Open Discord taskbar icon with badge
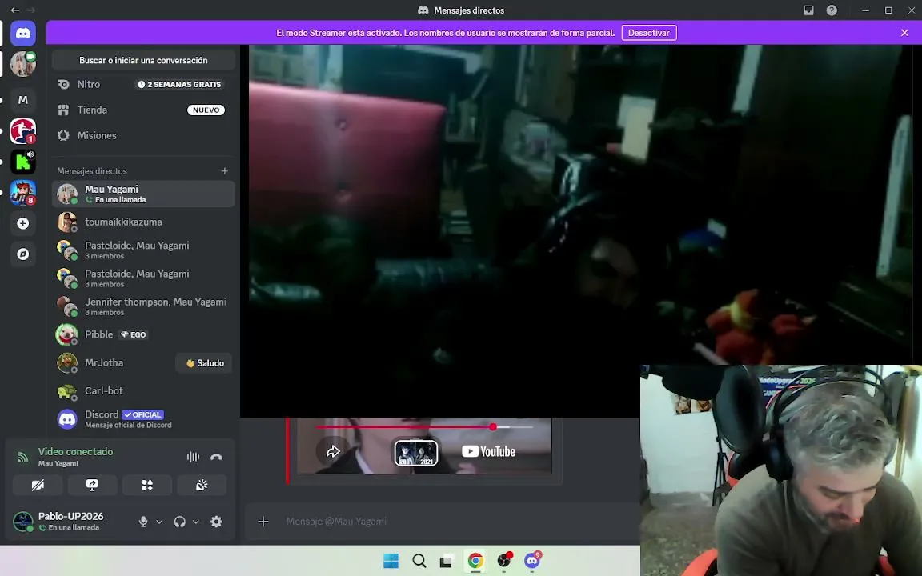This screenshot has height=576, width=922. pyautogui.click(x=533, y=561)
